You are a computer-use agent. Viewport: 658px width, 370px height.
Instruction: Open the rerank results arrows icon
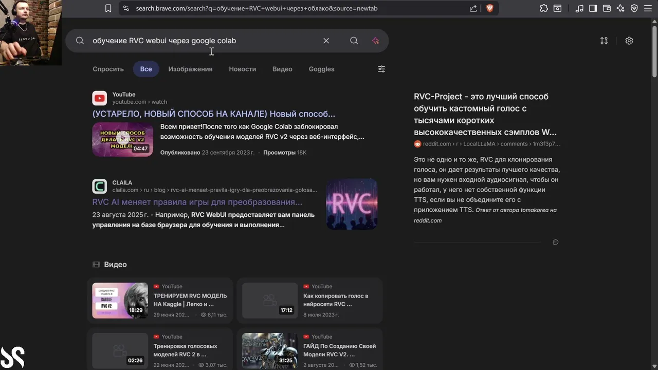tap(604, 41)
